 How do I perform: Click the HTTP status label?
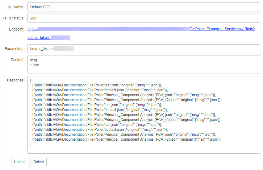pos(13,18)
